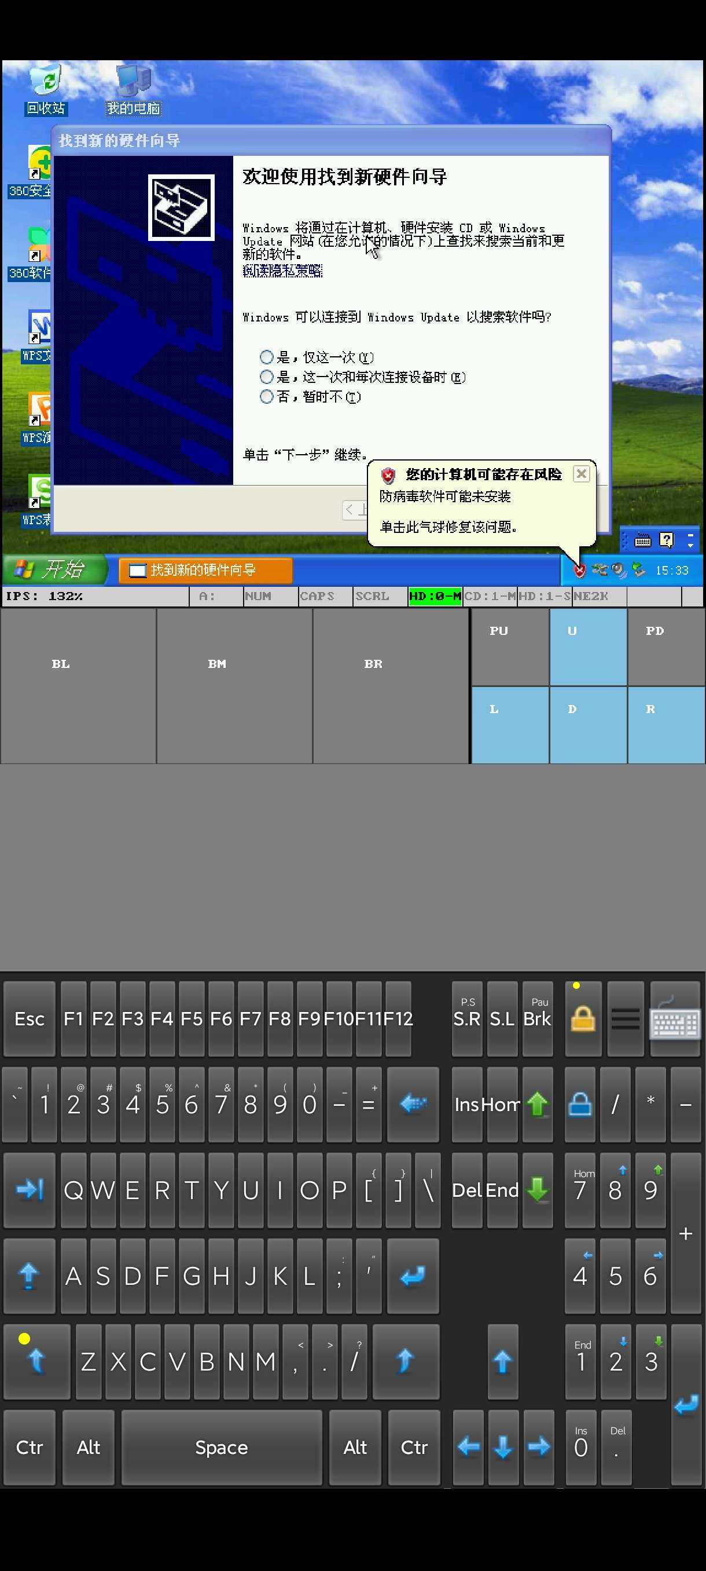Screen dimensions: 706x1571
Task: Choose the '否，暂时不' radio option
Action: (266, 397)
